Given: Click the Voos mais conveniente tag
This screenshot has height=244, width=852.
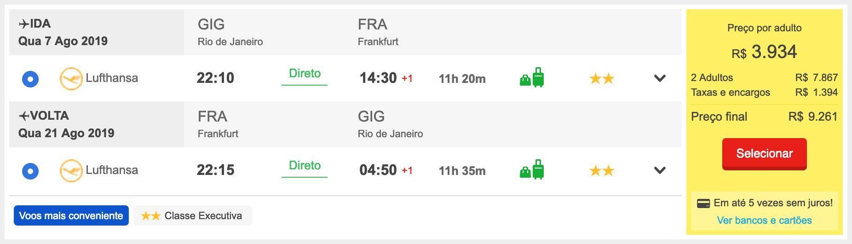Looking at the screenshot, I should [71, 215].
